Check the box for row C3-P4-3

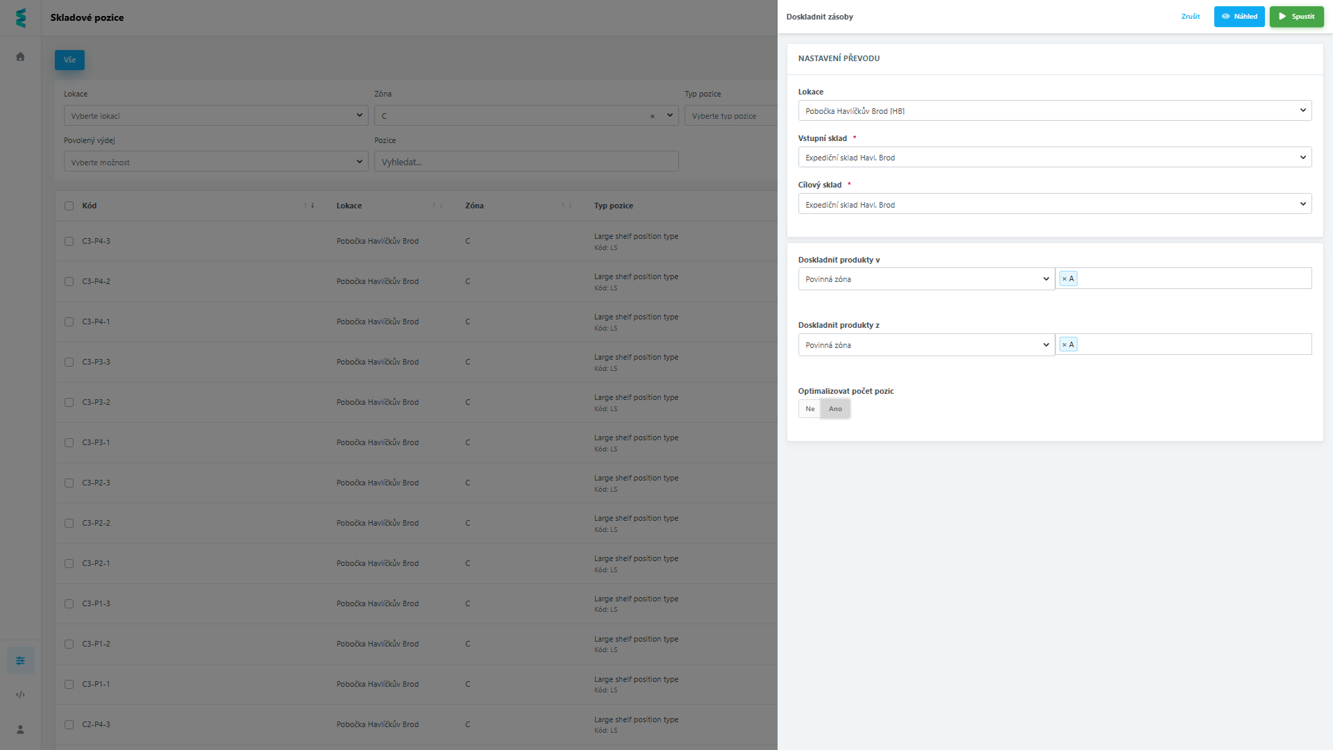tap(69, 242)
